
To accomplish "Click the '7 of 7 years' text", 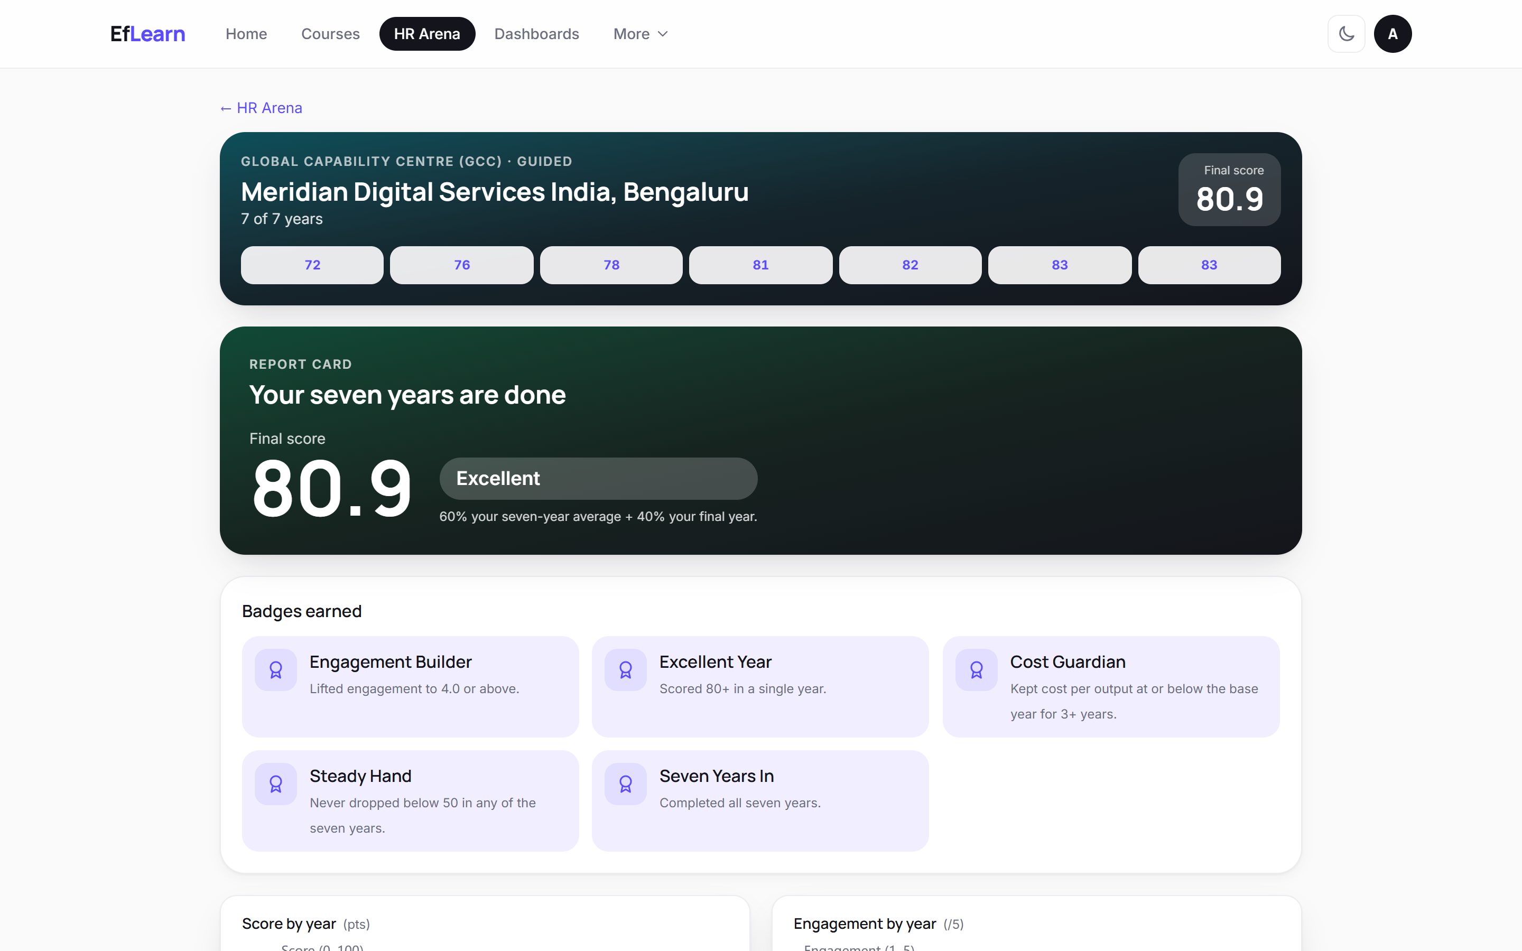I will pyautogui.click(x=282, y=219).
